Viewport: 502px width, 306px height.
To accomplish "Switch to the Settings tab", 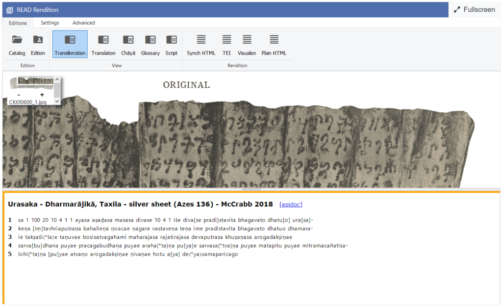I will (50, 23).
